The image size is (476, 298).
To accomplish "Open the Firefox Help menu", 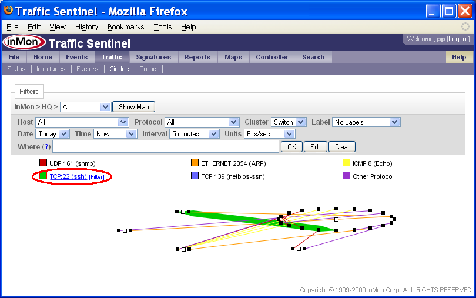I will [189, 27].
